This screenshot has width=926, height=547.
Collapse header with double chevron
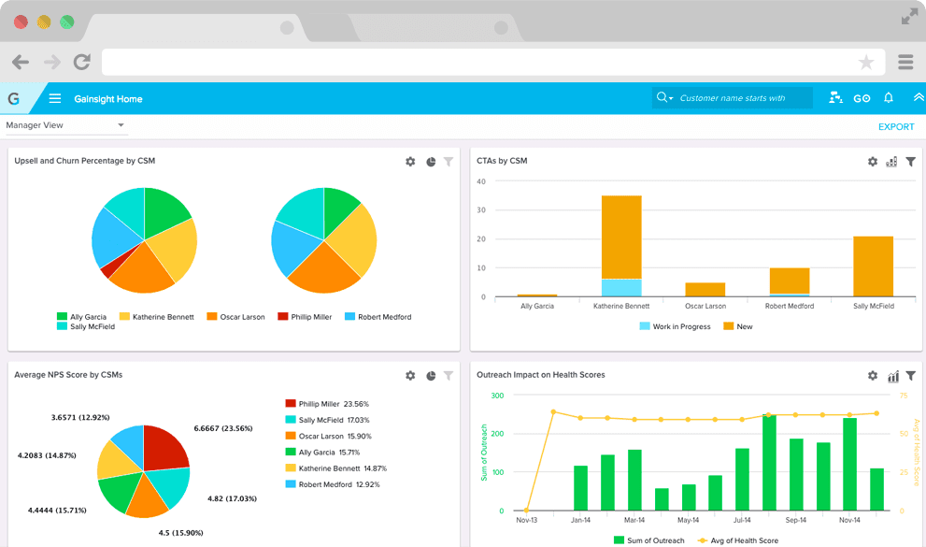pos(918,98)
